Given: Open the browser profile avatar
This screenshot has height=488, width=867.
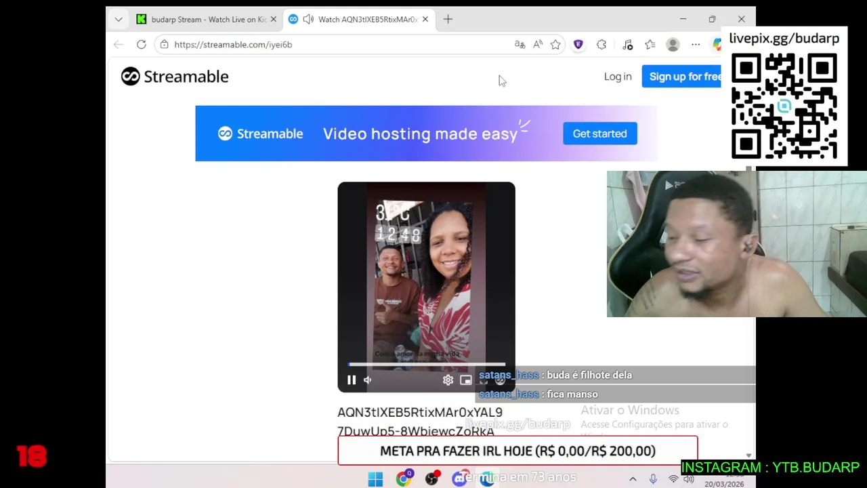Looking at the screenshot, I should (673, 45).
